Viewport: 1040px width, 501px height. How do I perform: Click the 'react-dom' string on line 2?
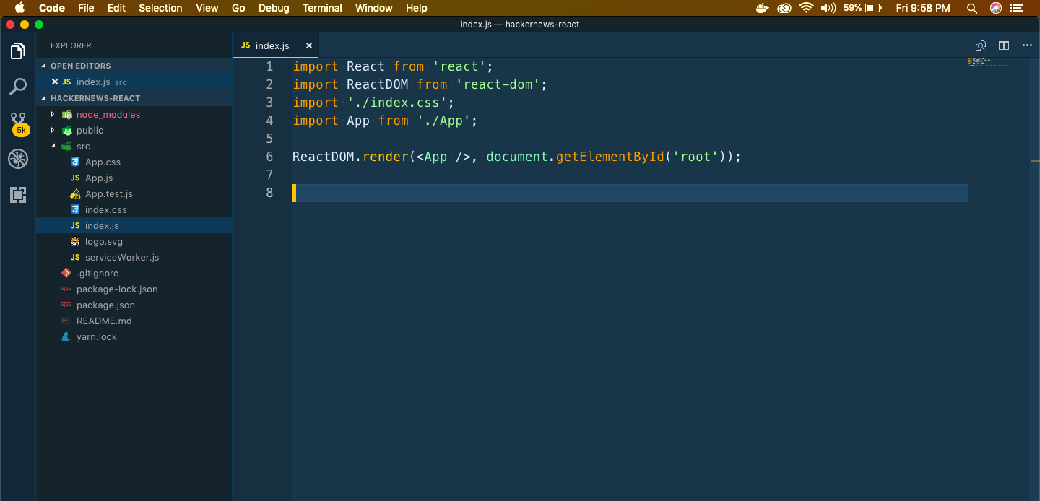[x=498, y=84]
